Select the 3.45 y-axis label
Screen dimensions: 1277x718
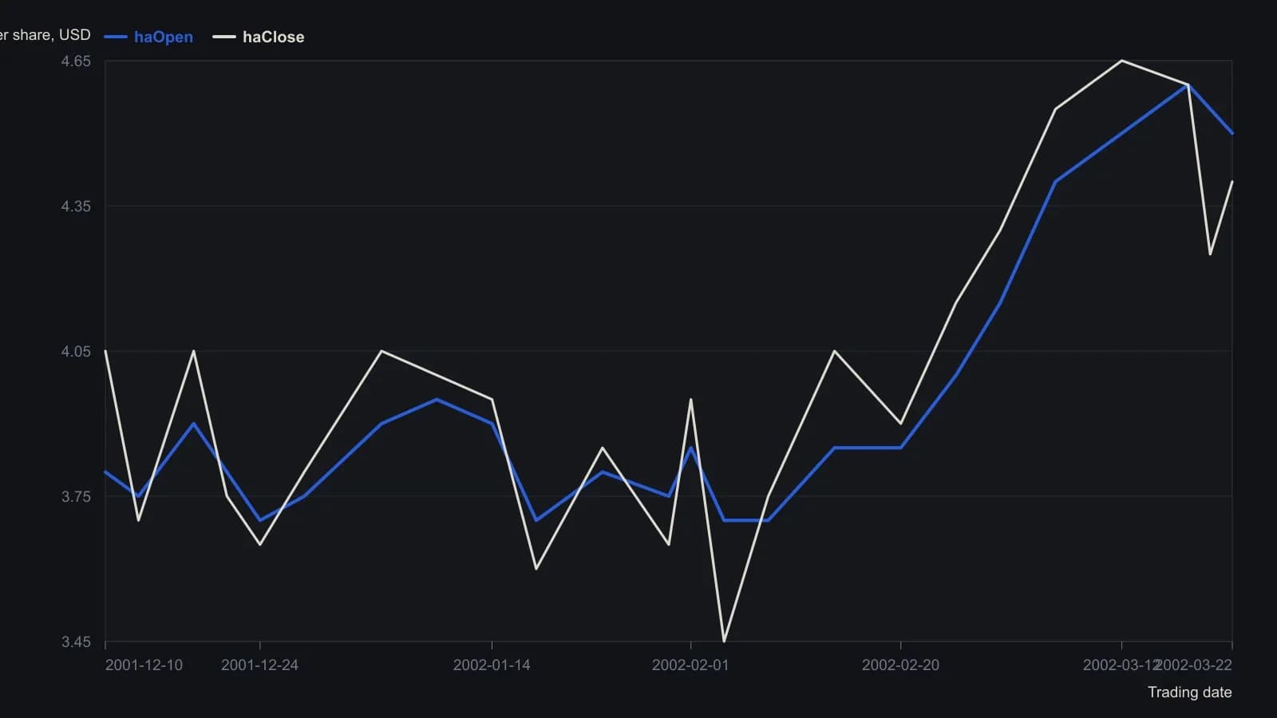76,641
